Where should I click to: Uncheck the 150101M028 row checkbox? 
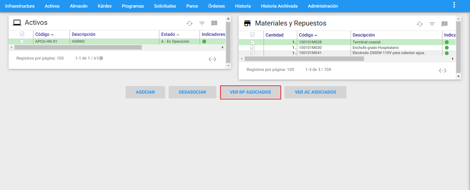point(253,42)
